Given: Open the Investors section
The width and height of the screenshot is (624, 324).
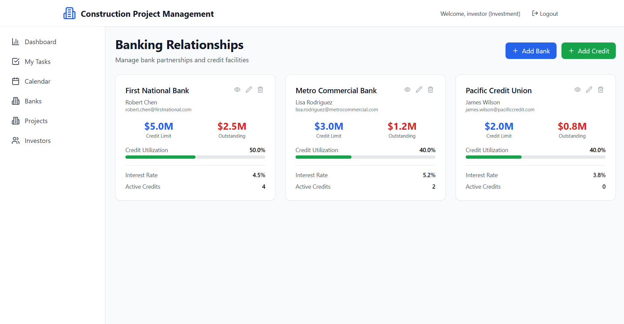Looking at the screenshot, I should tap(38, 141).
